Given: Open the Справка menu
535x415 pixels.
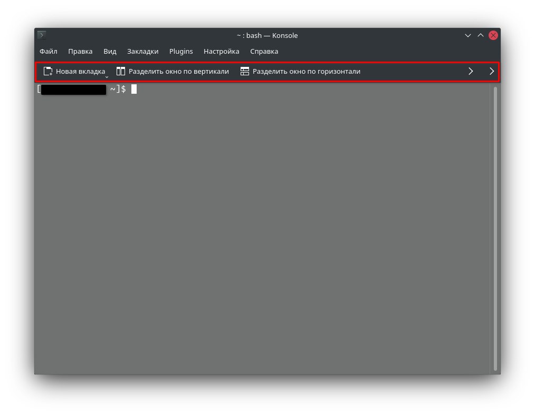Looking at the screenshot, I should [x=264, y=52].
